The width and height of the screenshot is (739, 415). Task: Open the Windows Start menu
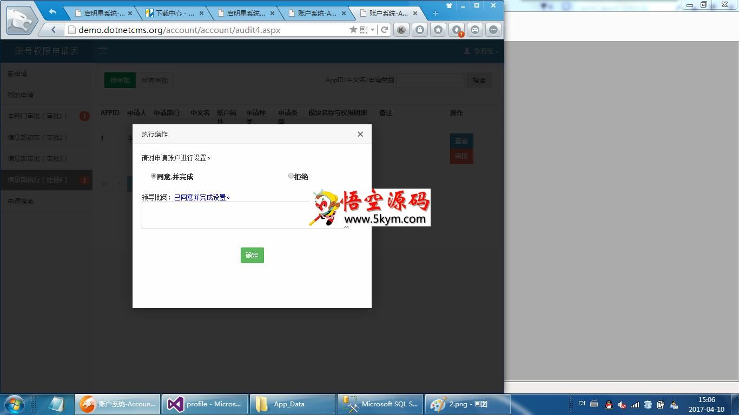point(15,404)
